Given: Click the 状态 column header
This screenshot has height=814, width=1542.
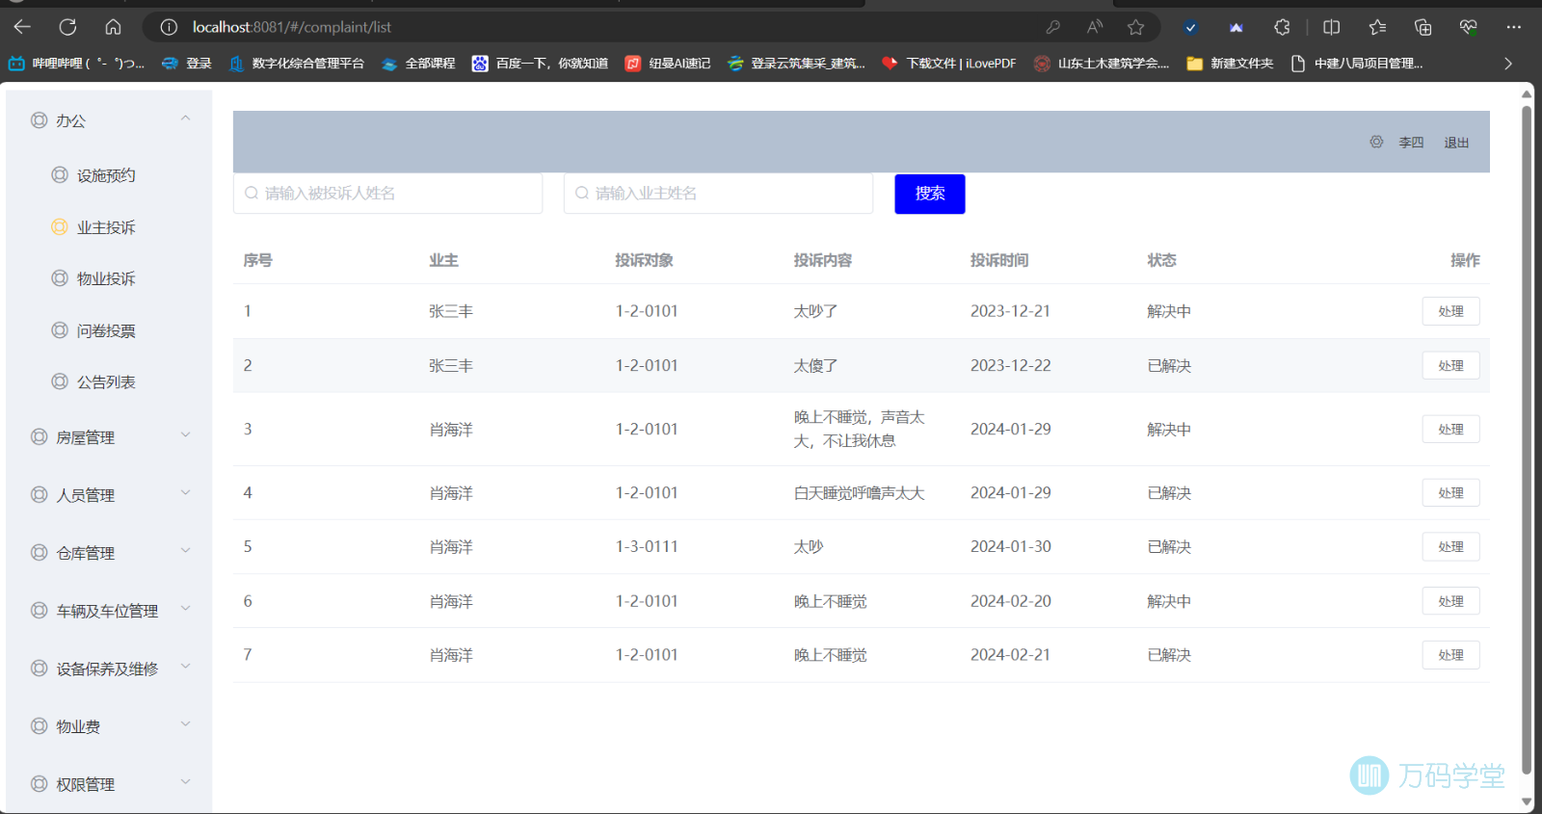Looking at the screenshot, I should (1161, 260).
